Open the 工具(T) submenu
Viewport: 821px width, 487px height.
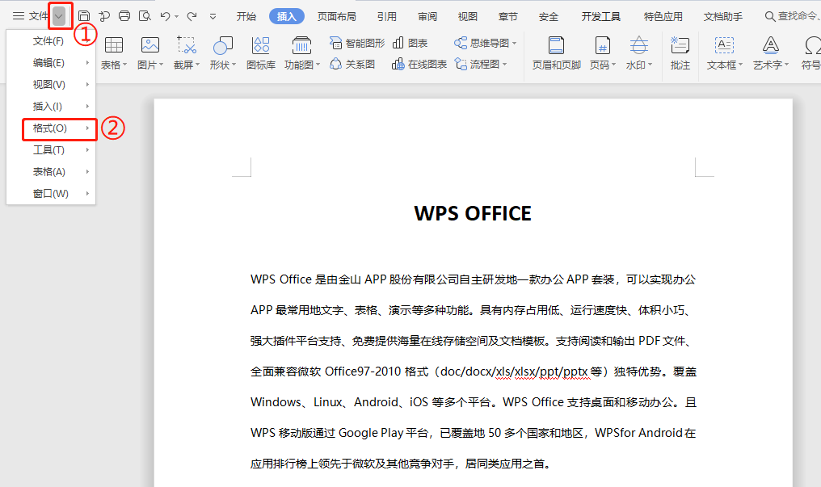[51, 150]
